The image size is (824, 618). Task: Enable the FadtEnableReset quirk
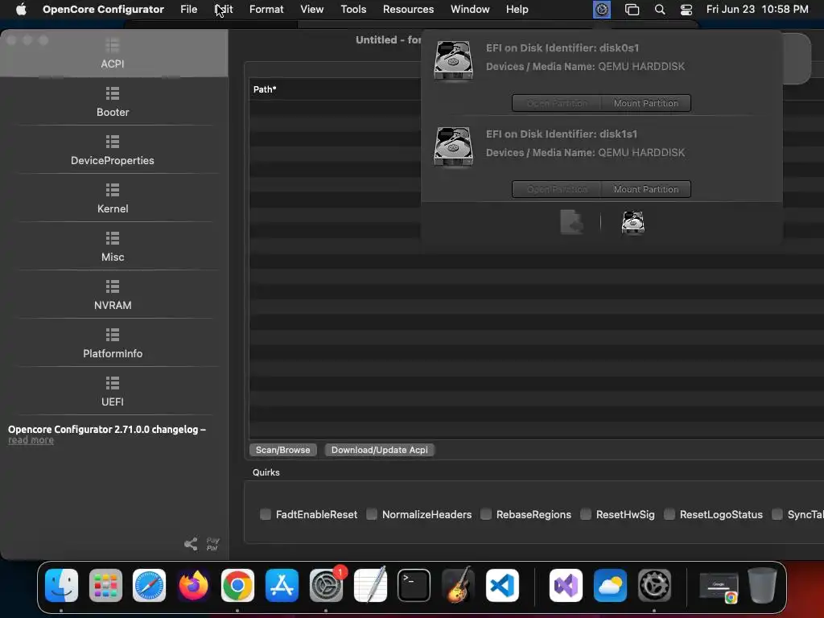tap(266, 514)
